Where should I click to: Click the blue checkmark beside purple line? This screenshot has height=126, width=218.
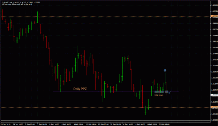[x=170, y=93]
